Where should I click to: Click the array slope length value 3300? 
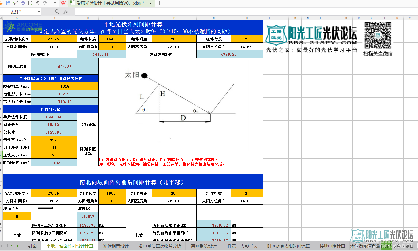pyautogui.click(x=54, y=47)
